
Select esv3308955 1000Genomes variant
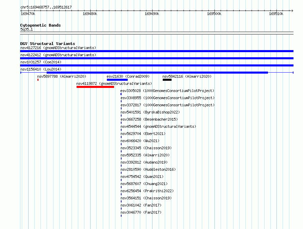tap(168, 98)
